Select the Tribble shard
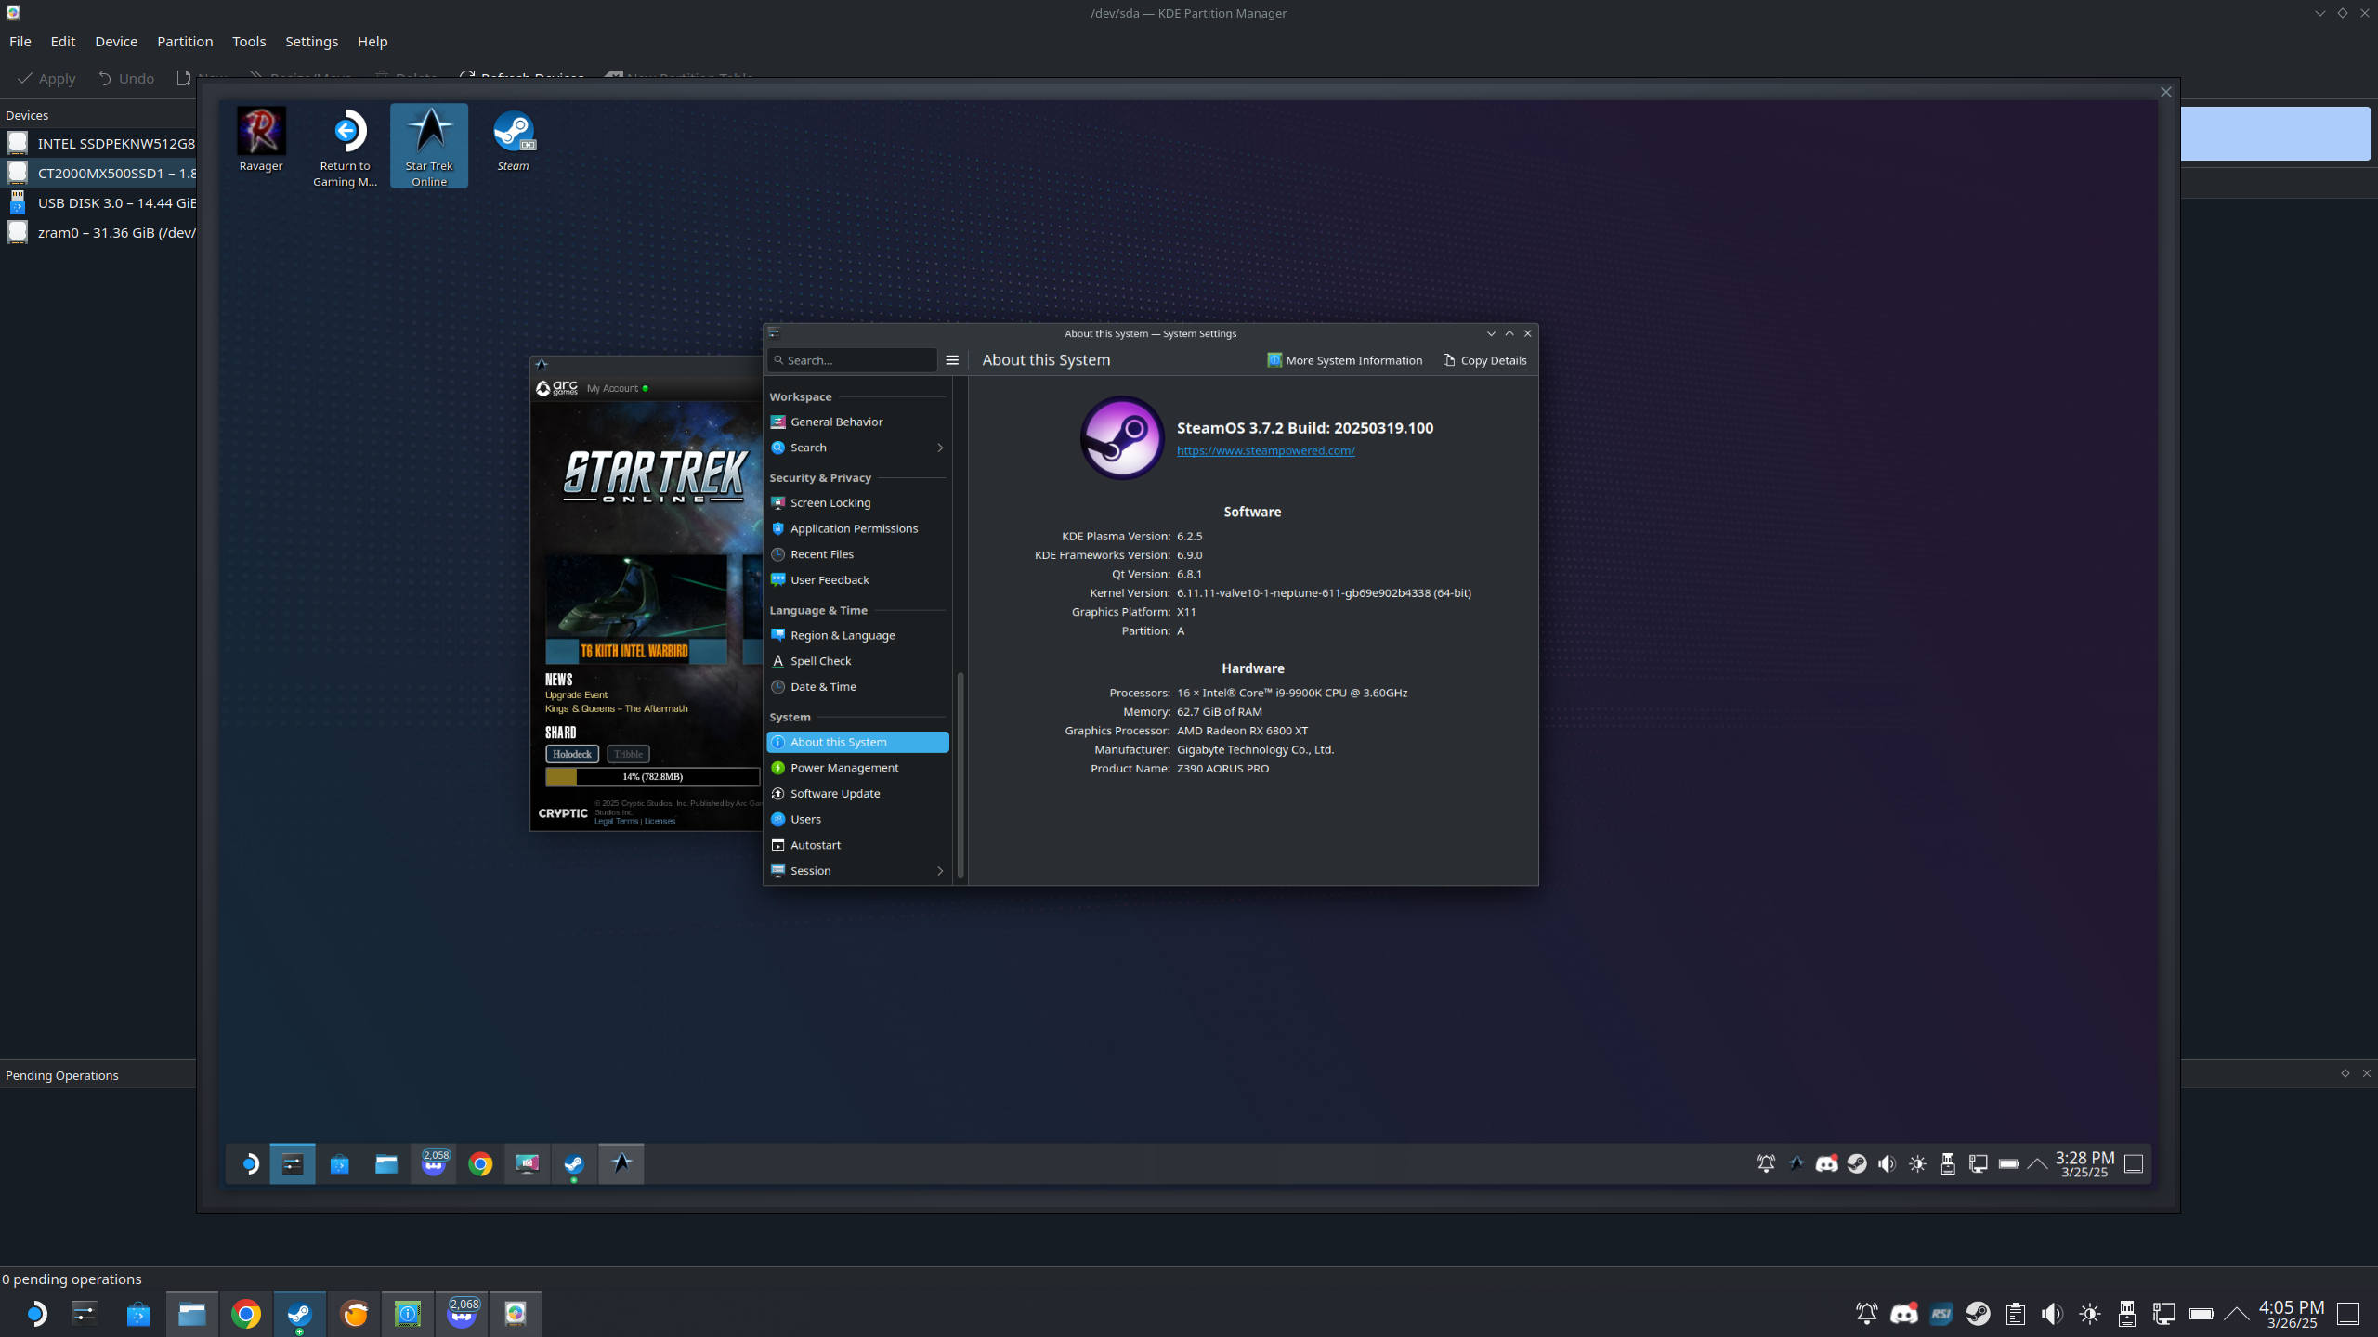2378x1337 pixels. click(628, 754)
